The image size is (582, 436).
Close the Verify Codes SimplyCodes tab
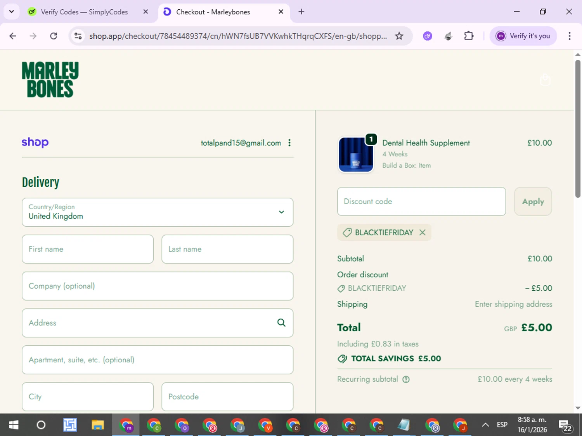[145, 12]
